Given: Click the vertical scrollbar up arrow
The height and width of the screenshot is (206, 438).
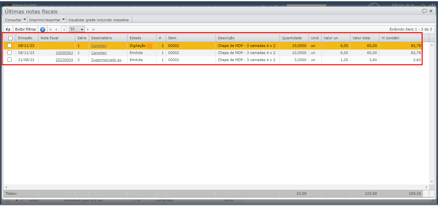Looking at the screenshot, I should click(432, 45).
